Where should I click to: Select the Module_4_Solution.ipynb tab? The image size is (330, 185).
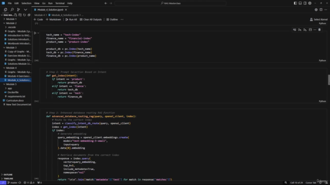click(51, 10)
